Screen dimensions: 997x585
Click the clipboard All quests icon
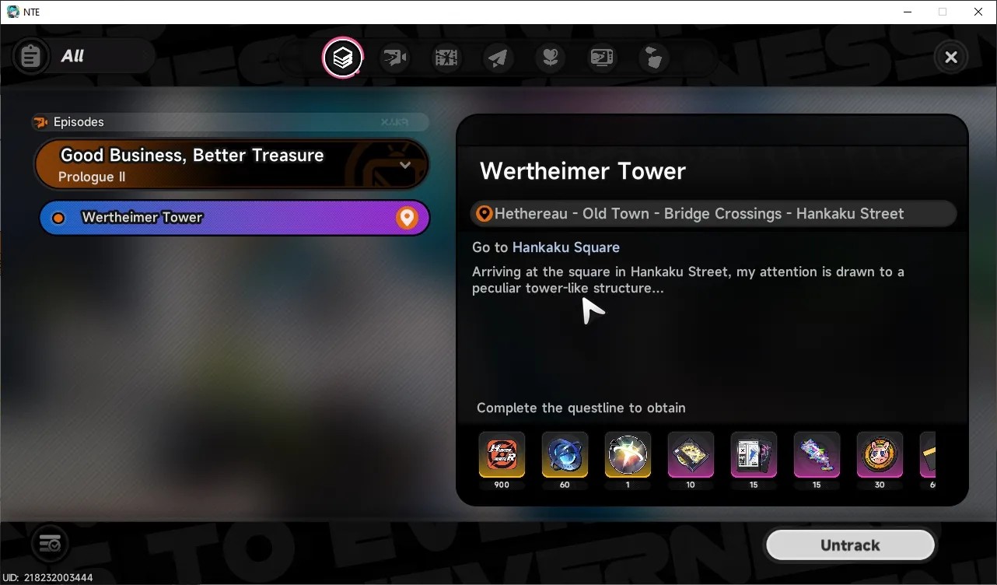[31, 57]
